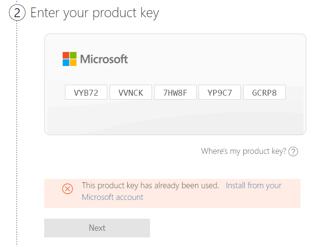Image resolution: width=320 pixels, height=246 pixels.
Task: Open help via the question mark icon
Action: point(293,152)
